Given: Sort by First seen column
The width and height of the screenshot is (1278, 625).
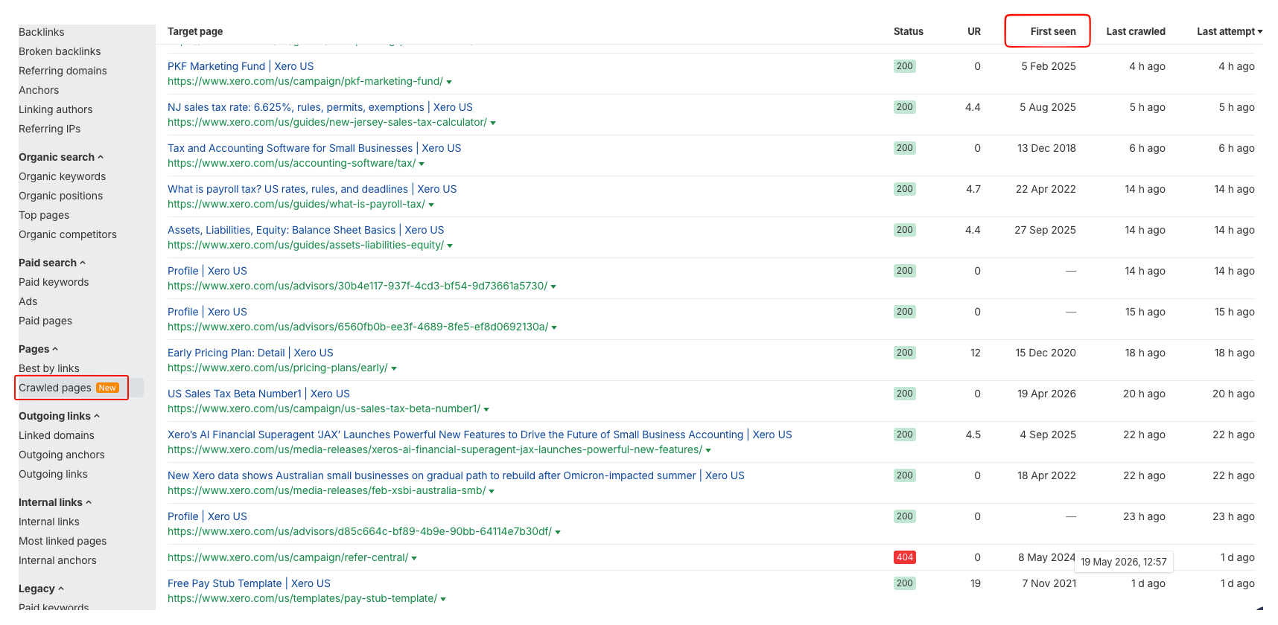Looking at the screenshot, I should [1053, 31].
